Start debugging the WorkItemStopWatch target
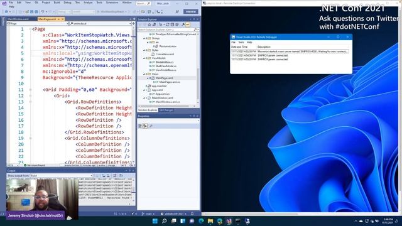 pos(112,12)
